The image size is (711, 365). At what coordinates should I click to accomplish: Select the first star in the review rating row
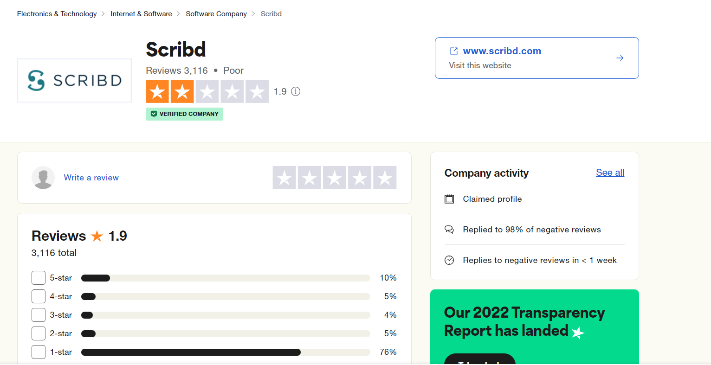[284, 178]
